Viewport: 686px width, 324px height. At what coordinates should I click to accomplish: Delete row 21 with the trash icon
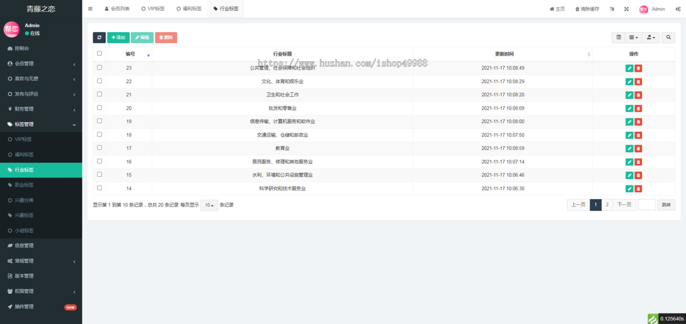pos(639,95)
